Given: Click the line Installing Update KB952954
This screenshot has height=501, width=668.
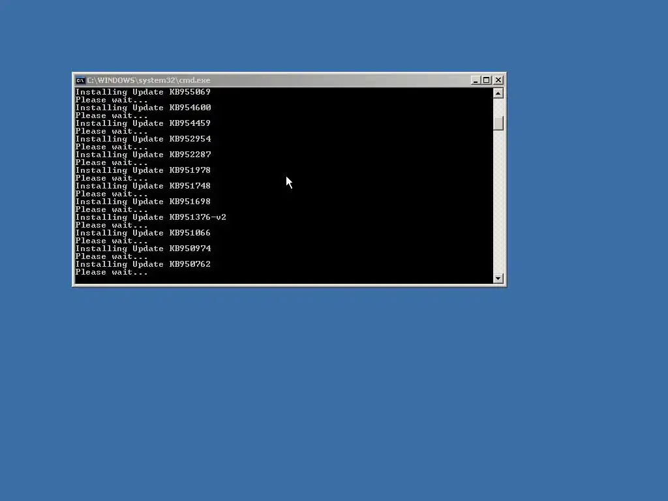Looking at the screenshot, I should point(143,139).
